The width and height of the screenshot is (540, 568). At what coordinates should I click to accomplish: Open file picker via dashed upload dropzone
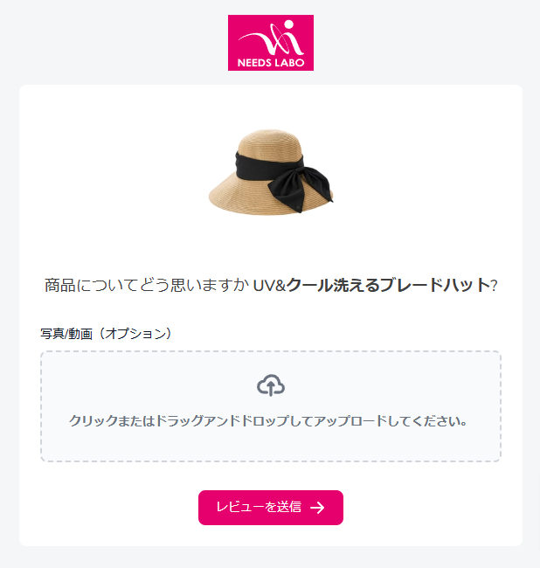click(271, 406)
